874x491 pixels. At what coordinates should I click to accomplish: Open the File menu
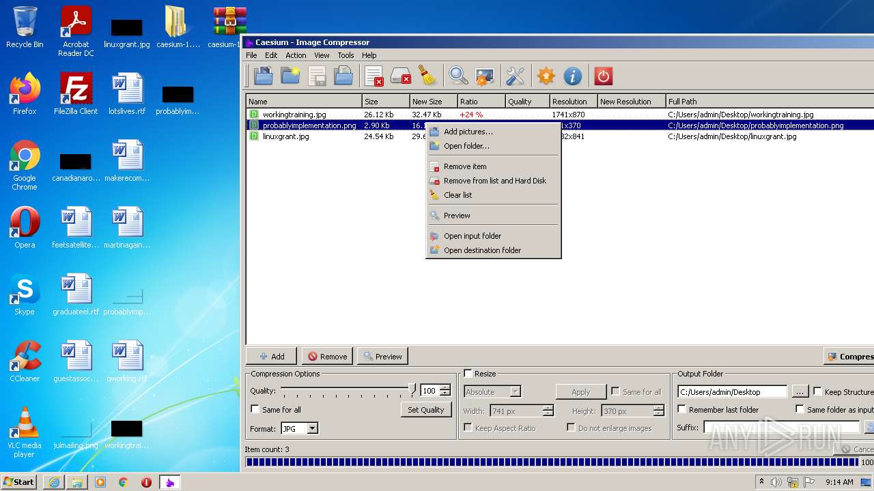pos(251,55)
